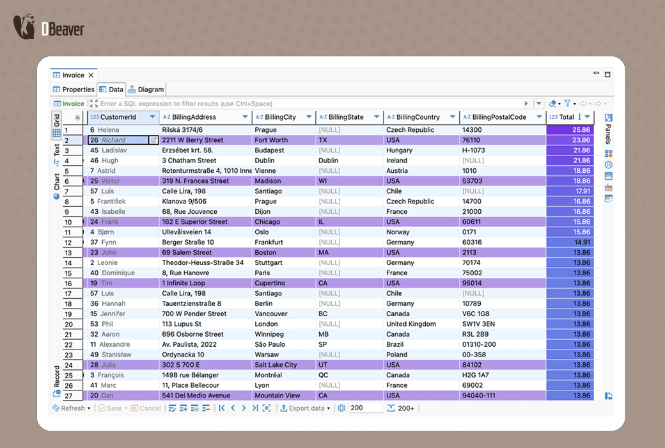Expand the Export data dropdown arrow

(329, 408)
